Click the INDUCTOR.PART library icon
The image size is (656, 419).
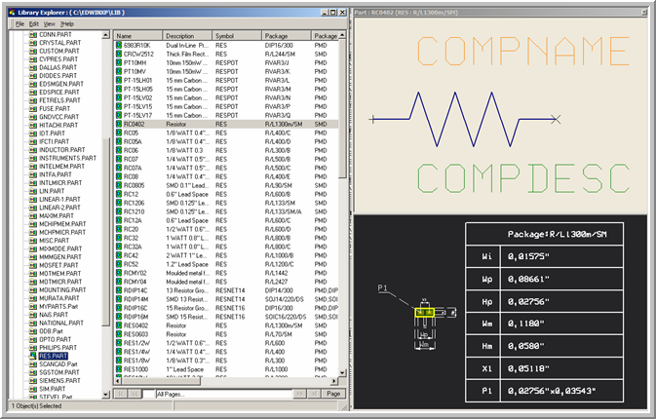point(33,150)
